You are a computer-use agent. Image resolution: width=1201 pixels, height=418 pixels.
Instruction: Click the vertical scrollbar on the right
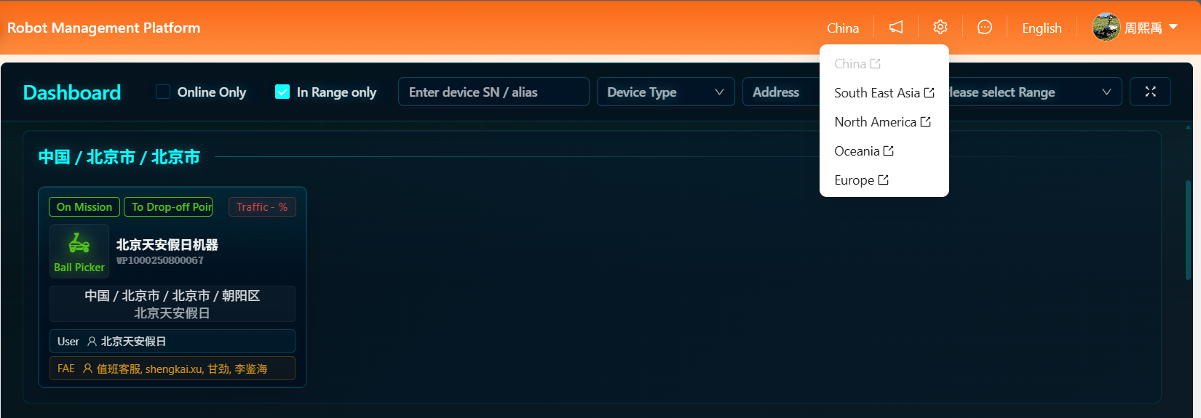1189,230
